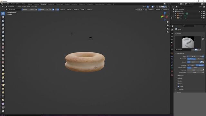Hide Light with its eye icon
Screen dimensions: 206x116
(202, 16)
